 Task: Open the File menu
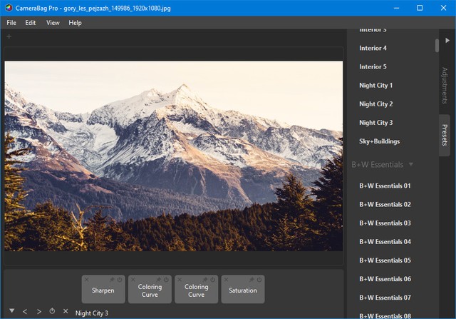(x=13, y=23)
